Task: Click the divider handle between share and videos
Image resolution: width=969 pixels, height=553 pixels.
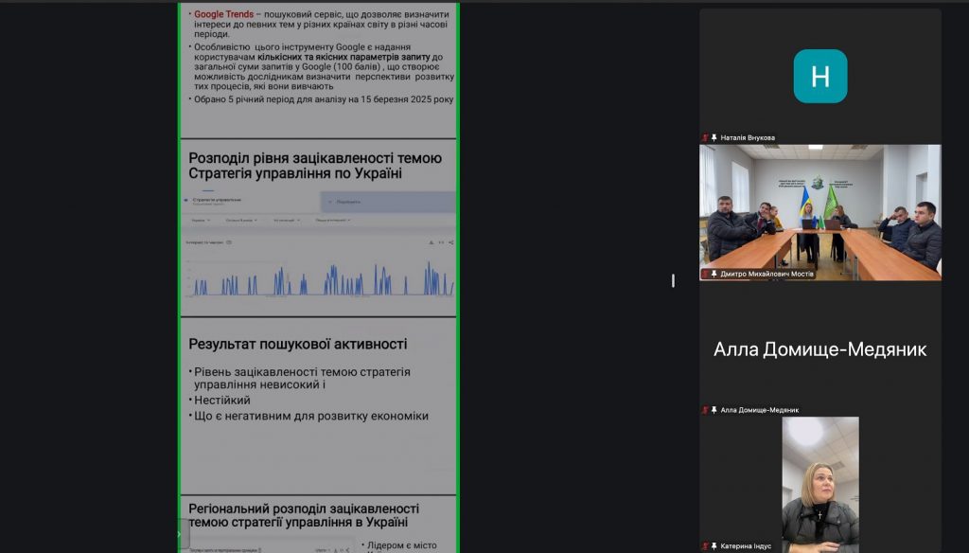Action: tap(673, 280)
